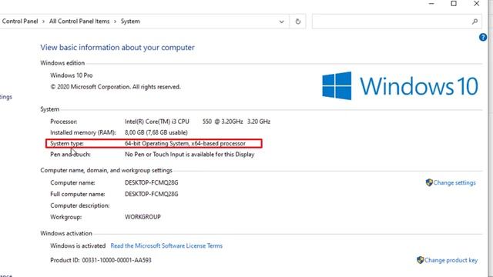
Task: Click the Windows activation section heading
Action: tap(66, 233)
